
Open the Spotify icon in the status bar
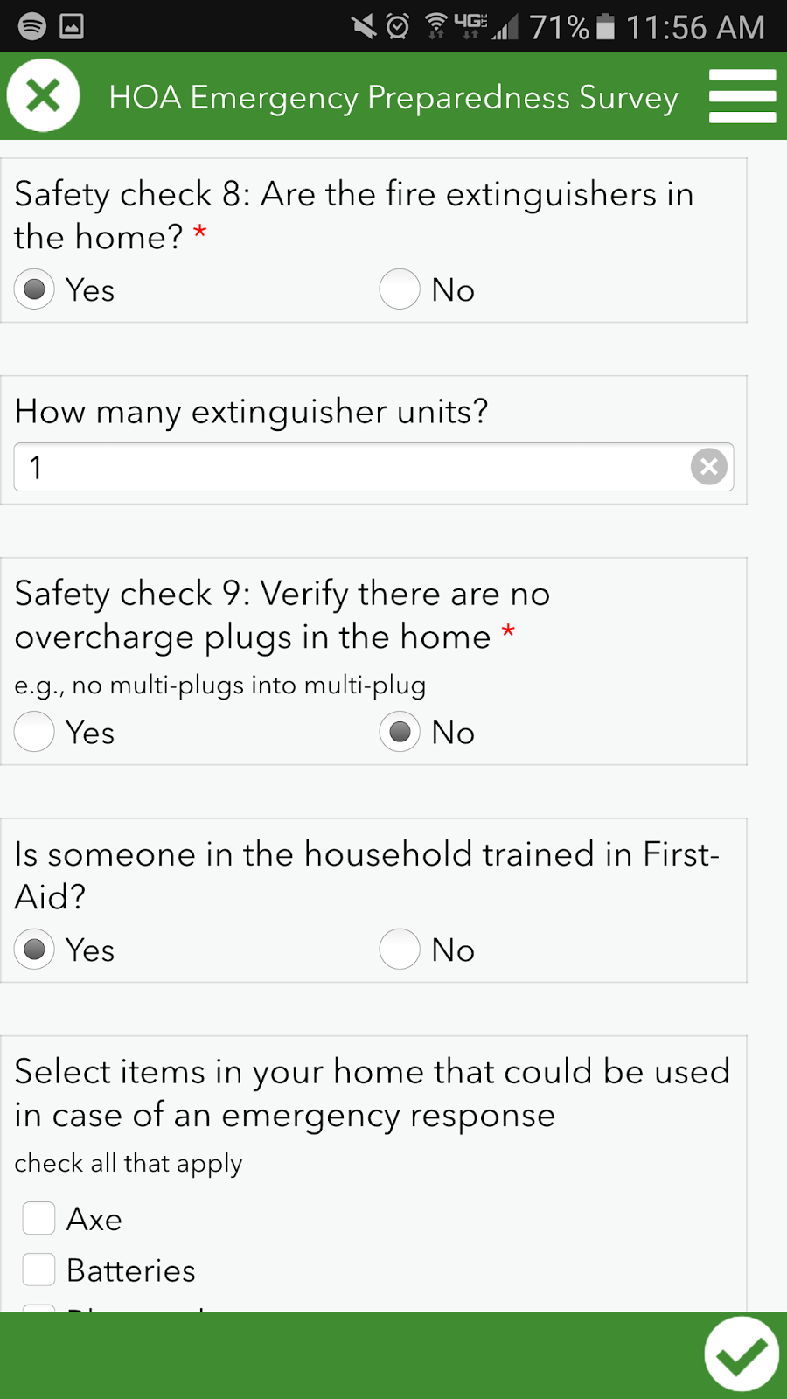point(31,26)
